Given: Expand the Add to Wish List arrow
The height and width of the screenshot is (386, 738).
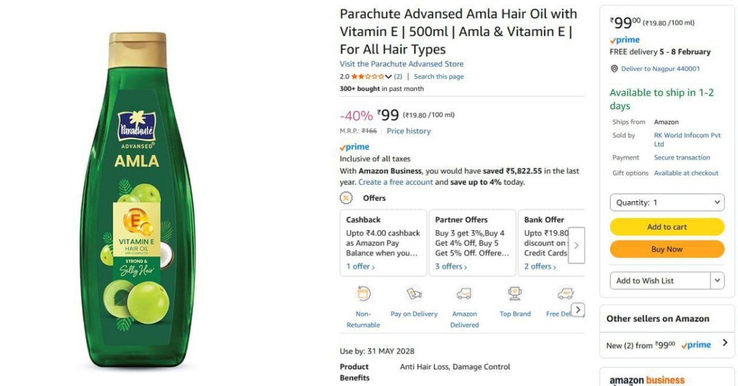Looking at the screenshot, I should tap(717, 280).
